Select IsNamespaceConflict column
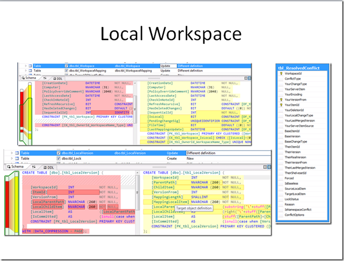 pos(298,210)
